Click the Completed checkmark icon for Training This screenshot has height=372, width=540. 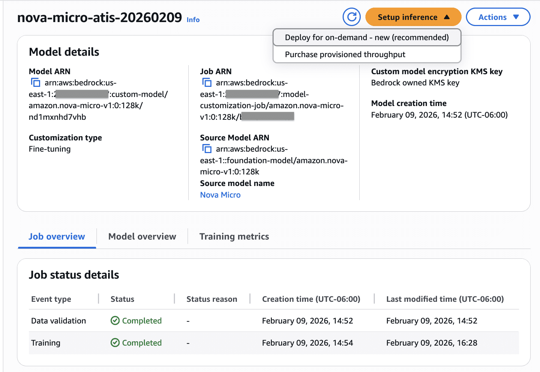pyautogui.click(x=115, y=343)
